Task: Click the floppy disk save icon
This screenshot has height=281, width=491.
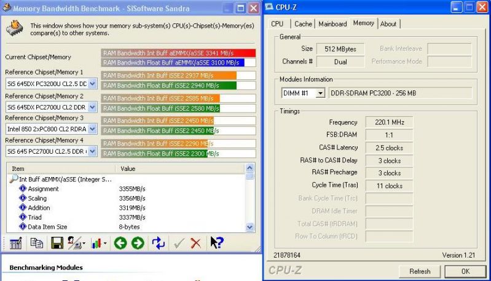Action: (57, 243)
